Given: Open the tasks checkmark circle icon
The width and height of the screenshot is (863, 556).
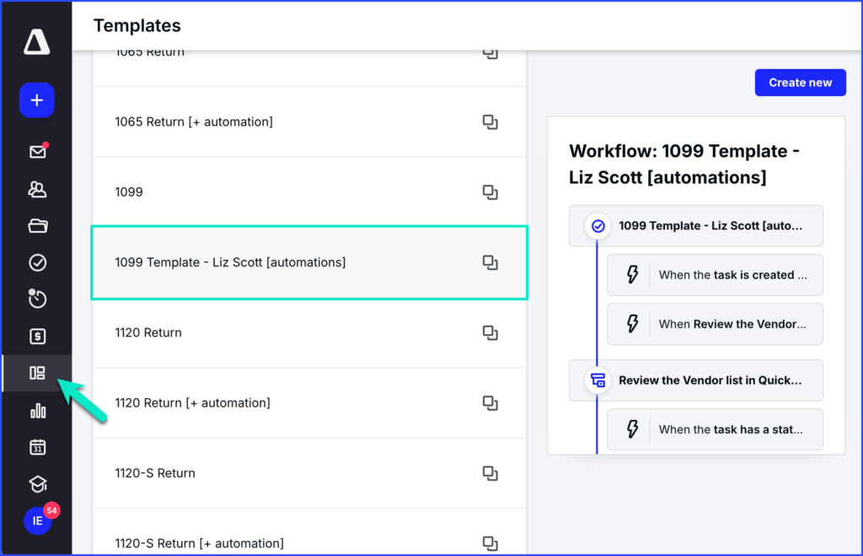Looking at the screenshot, I should coord(37,263).
